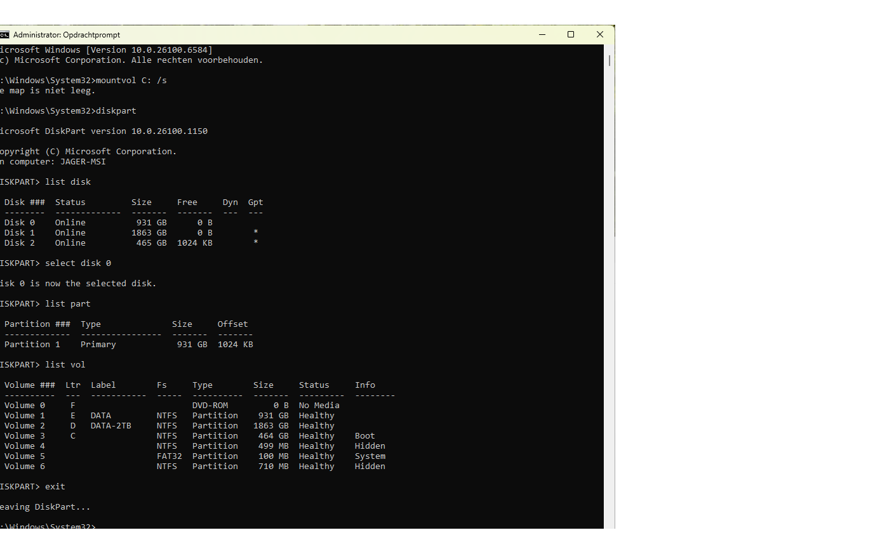Screen dimensions: 873x556
Task: Click 'Boot' info in Volume 3 row
Action: pos(365,436)
